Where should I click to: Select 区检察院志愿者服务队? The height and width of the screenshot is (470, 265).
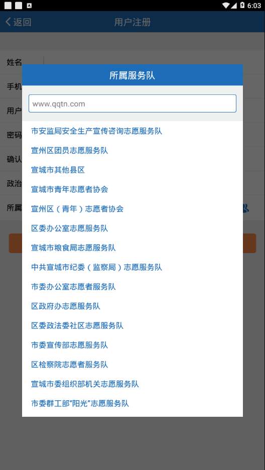(132, 365)
